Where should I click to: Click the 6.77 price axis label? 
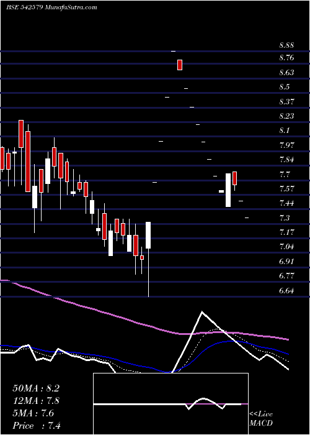pos(286,276)
